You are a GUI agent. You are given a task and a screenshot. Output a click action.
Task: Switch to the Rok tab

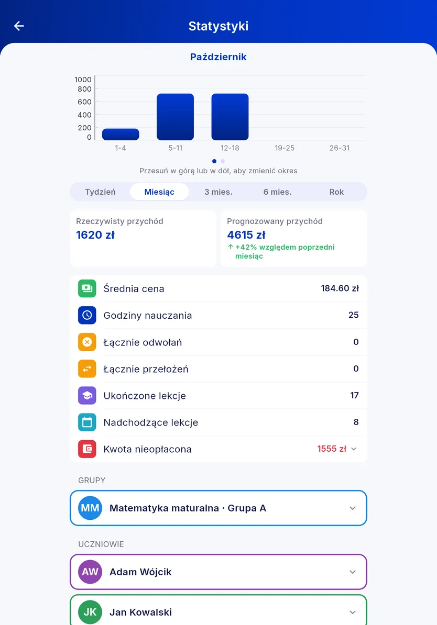(336, 192)
